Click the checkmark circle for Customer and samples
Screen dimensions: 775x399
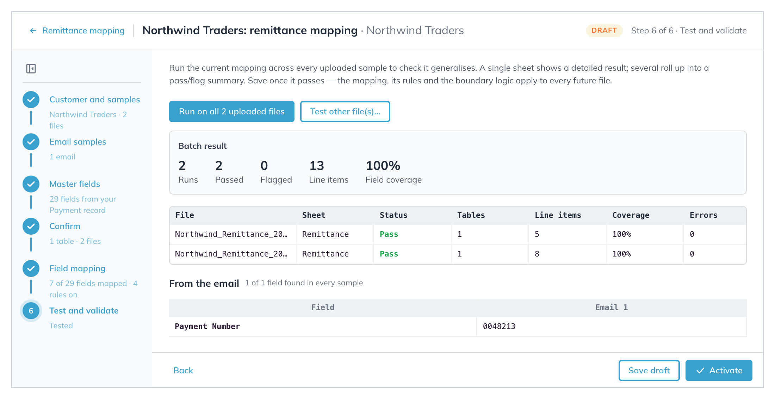[x=31, y=100]
